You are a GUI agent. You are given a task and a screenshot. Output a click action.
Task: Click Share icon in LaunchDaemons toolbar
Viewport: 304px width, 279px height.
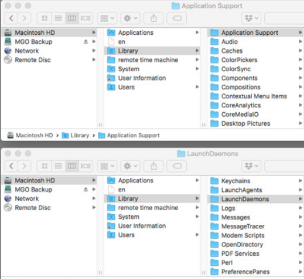154,166
